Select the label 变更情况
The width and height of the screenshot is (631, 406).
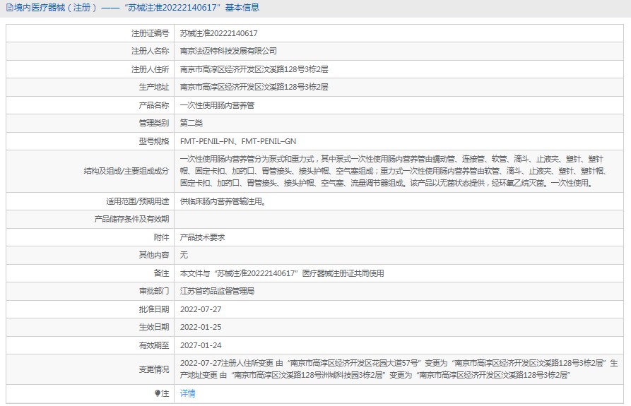coord(154,369)
